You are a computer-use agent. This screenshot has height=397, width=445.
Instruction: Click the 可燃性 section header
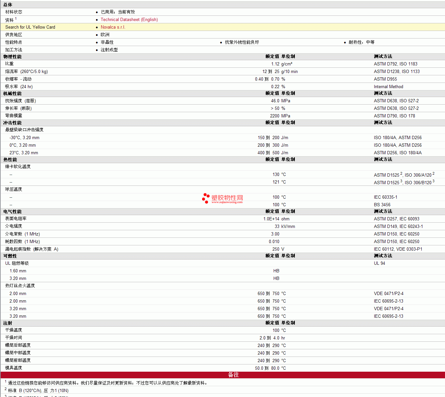pos(10,256)
